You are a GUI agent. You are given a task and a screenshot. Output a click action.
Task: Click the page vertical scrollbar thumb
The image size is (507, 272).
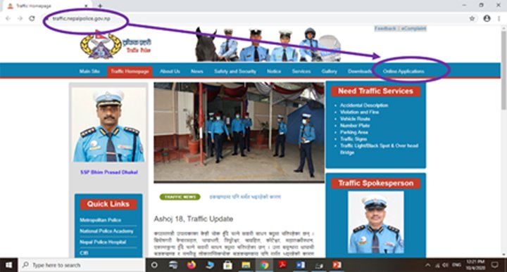click(503, 70)
